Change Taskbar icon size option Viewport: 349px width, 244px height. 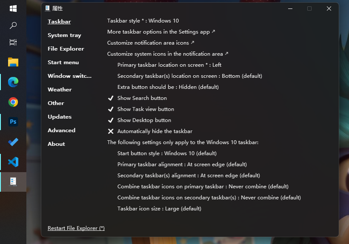point(159,209)
